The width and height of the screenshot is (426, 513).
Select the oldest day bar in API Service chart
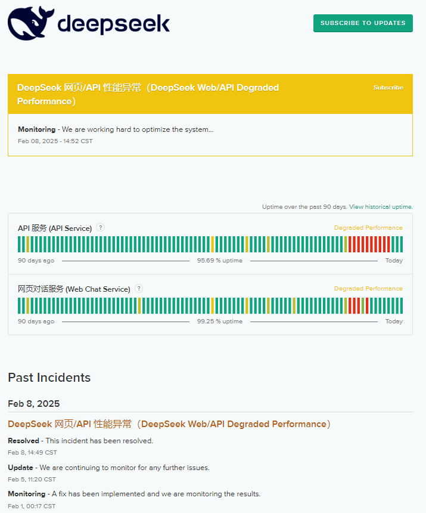[19, 245]
